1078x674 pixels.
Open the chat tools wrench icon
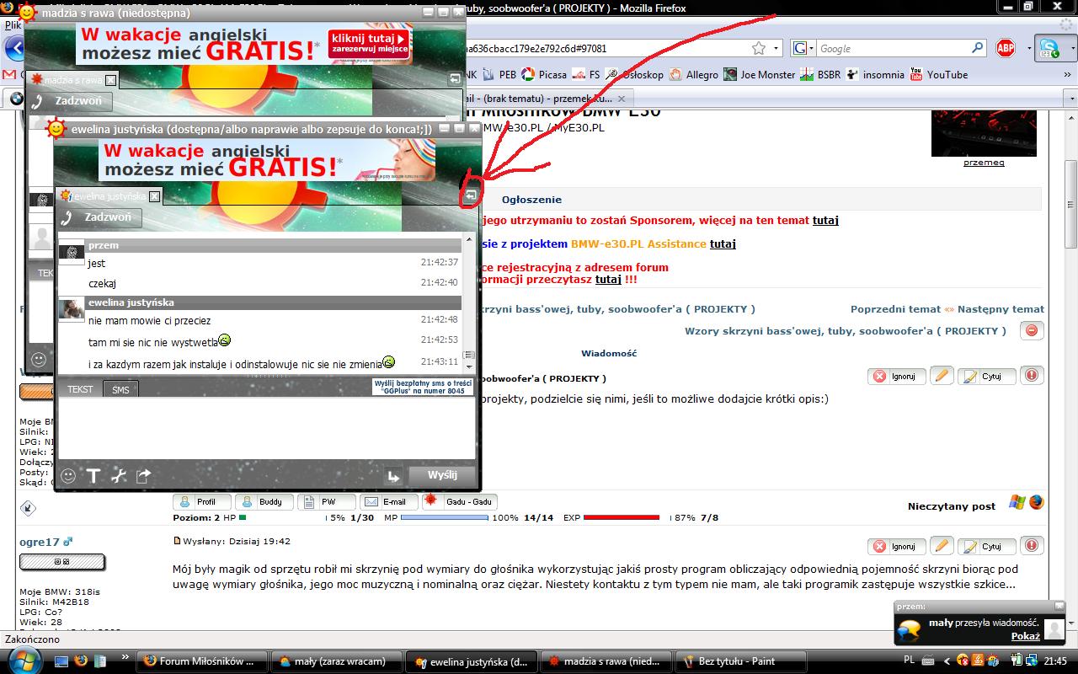pos(119,476)
